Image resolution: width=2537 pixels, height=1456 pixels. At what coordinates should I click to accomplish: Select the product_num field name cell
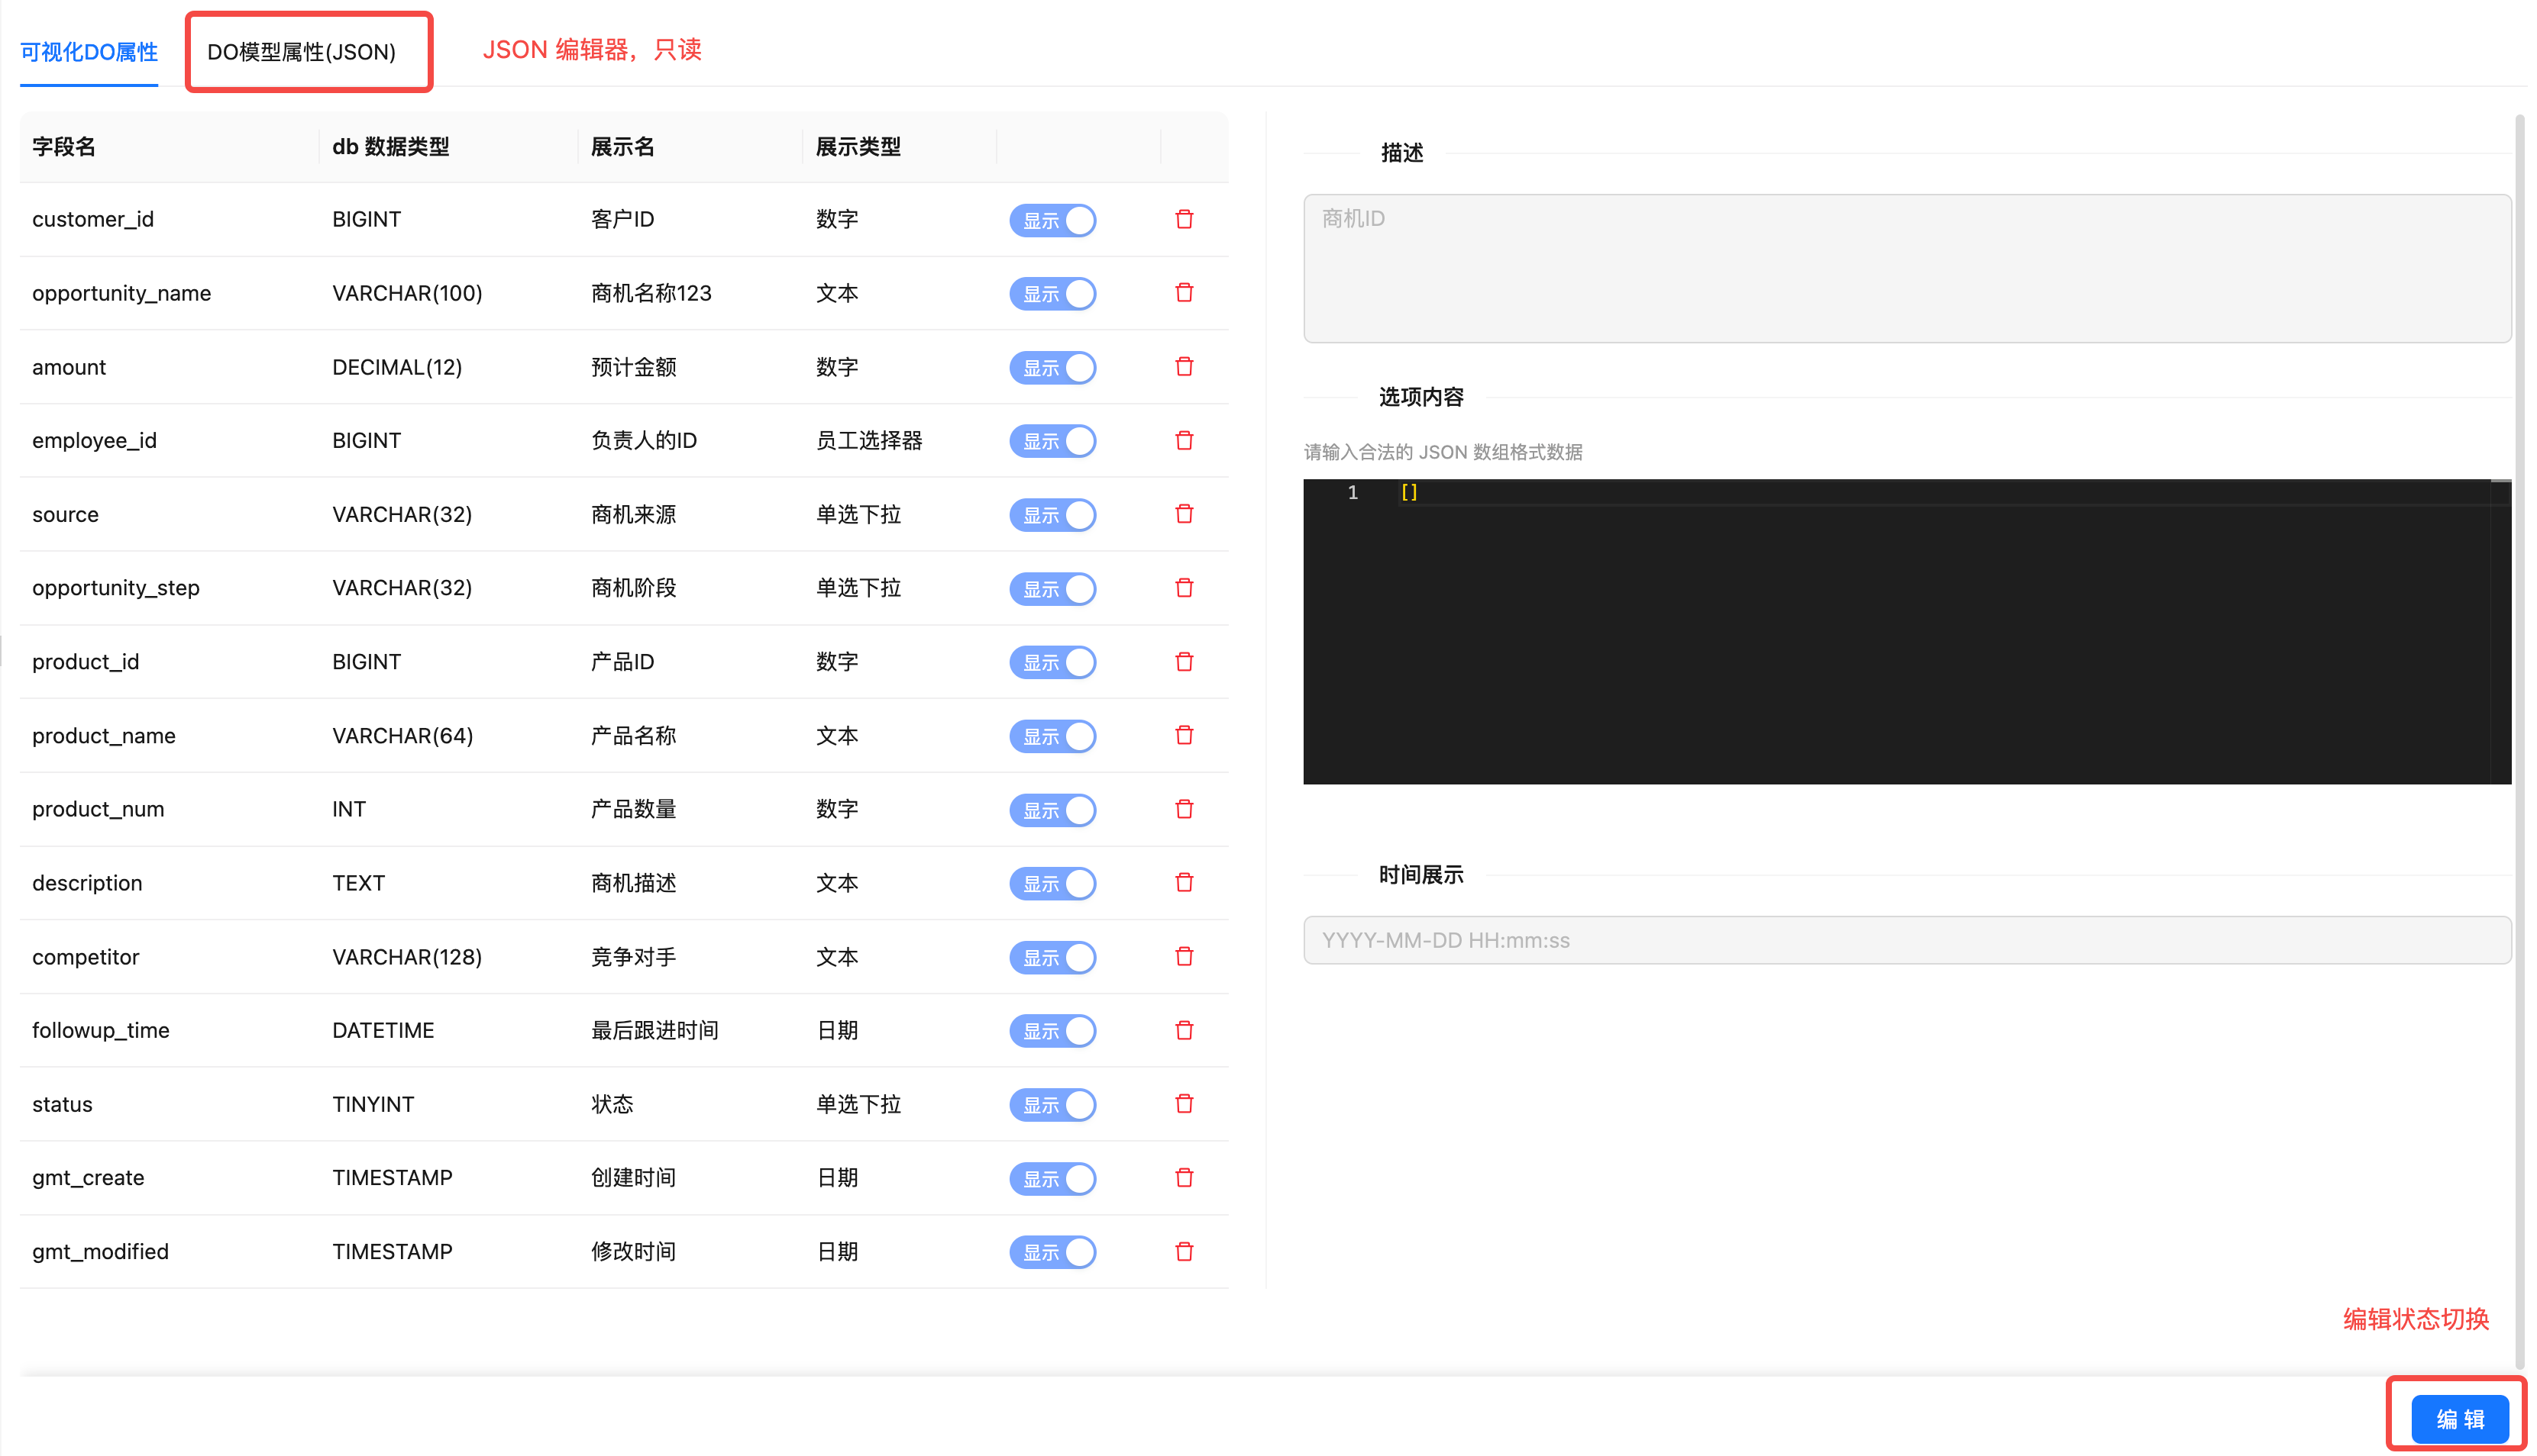[98, 810]
